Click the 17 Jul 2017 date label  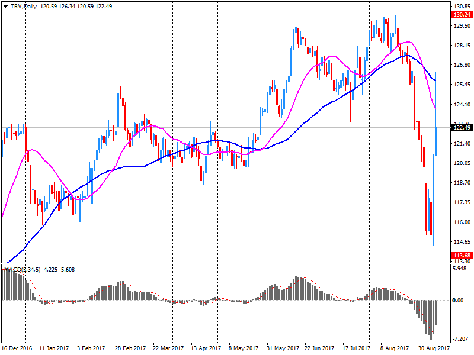pyautogui.click(x=357, y=348)
